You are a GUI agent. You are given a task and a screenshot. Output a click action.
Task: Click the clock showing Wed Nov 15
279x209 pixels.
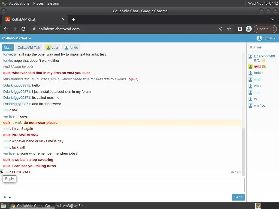263,3
